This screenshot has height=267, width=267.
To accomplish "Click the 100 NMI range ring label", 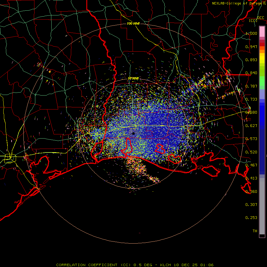I will click(133, 23).
